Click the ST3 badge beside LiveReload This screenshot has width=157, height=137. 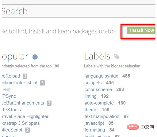pyautogui.click(x=25, y=76)
